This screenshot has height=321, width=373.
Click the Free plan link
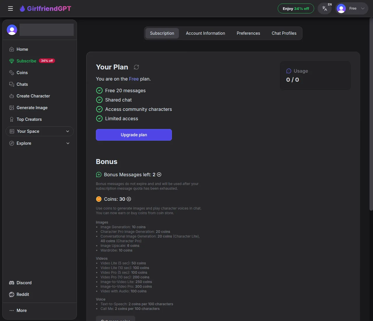(134, 79)
